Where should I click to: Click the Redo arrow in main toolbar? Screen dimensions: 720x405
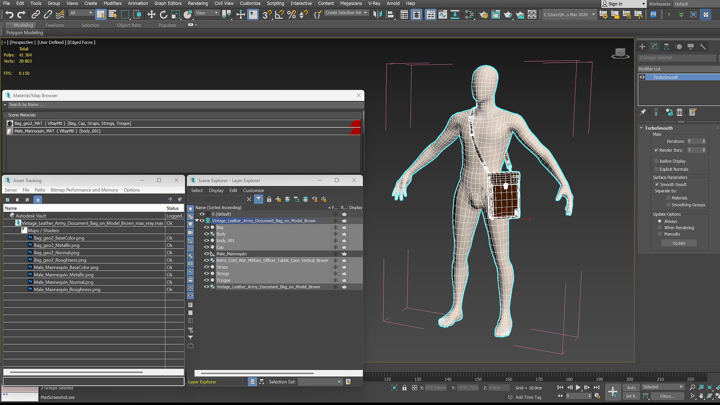pos(21,14)
